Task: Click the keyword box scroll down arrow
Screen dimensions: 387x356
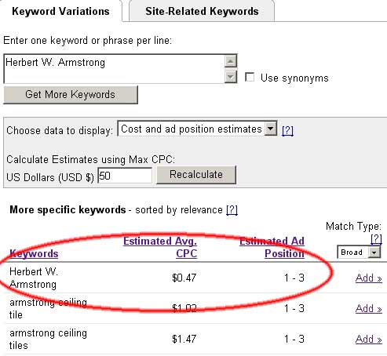Action: (231, 77)
